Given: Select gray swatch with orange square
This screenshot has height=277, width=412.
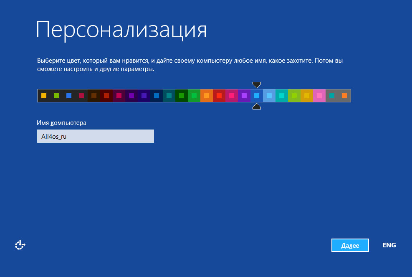Looking at the screenshot, I should coord(344,96).
